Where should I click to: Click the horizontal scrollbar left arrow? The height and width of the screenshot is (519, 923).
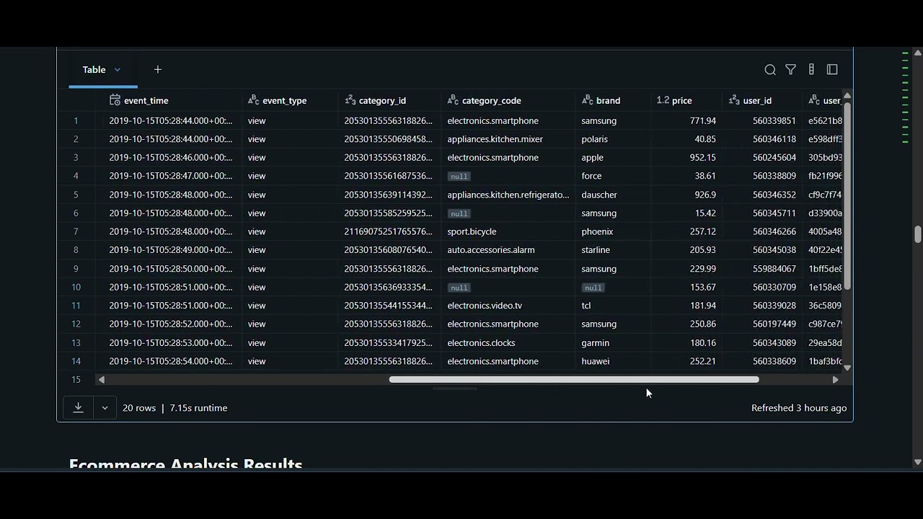click(102, 380)
